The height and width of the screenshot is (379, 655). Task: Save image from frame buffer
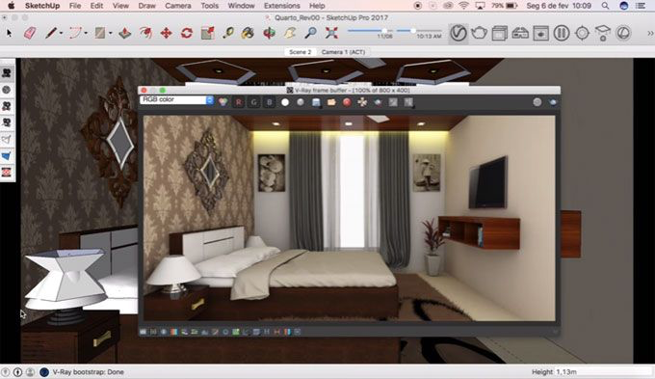[x=316, y=102]
